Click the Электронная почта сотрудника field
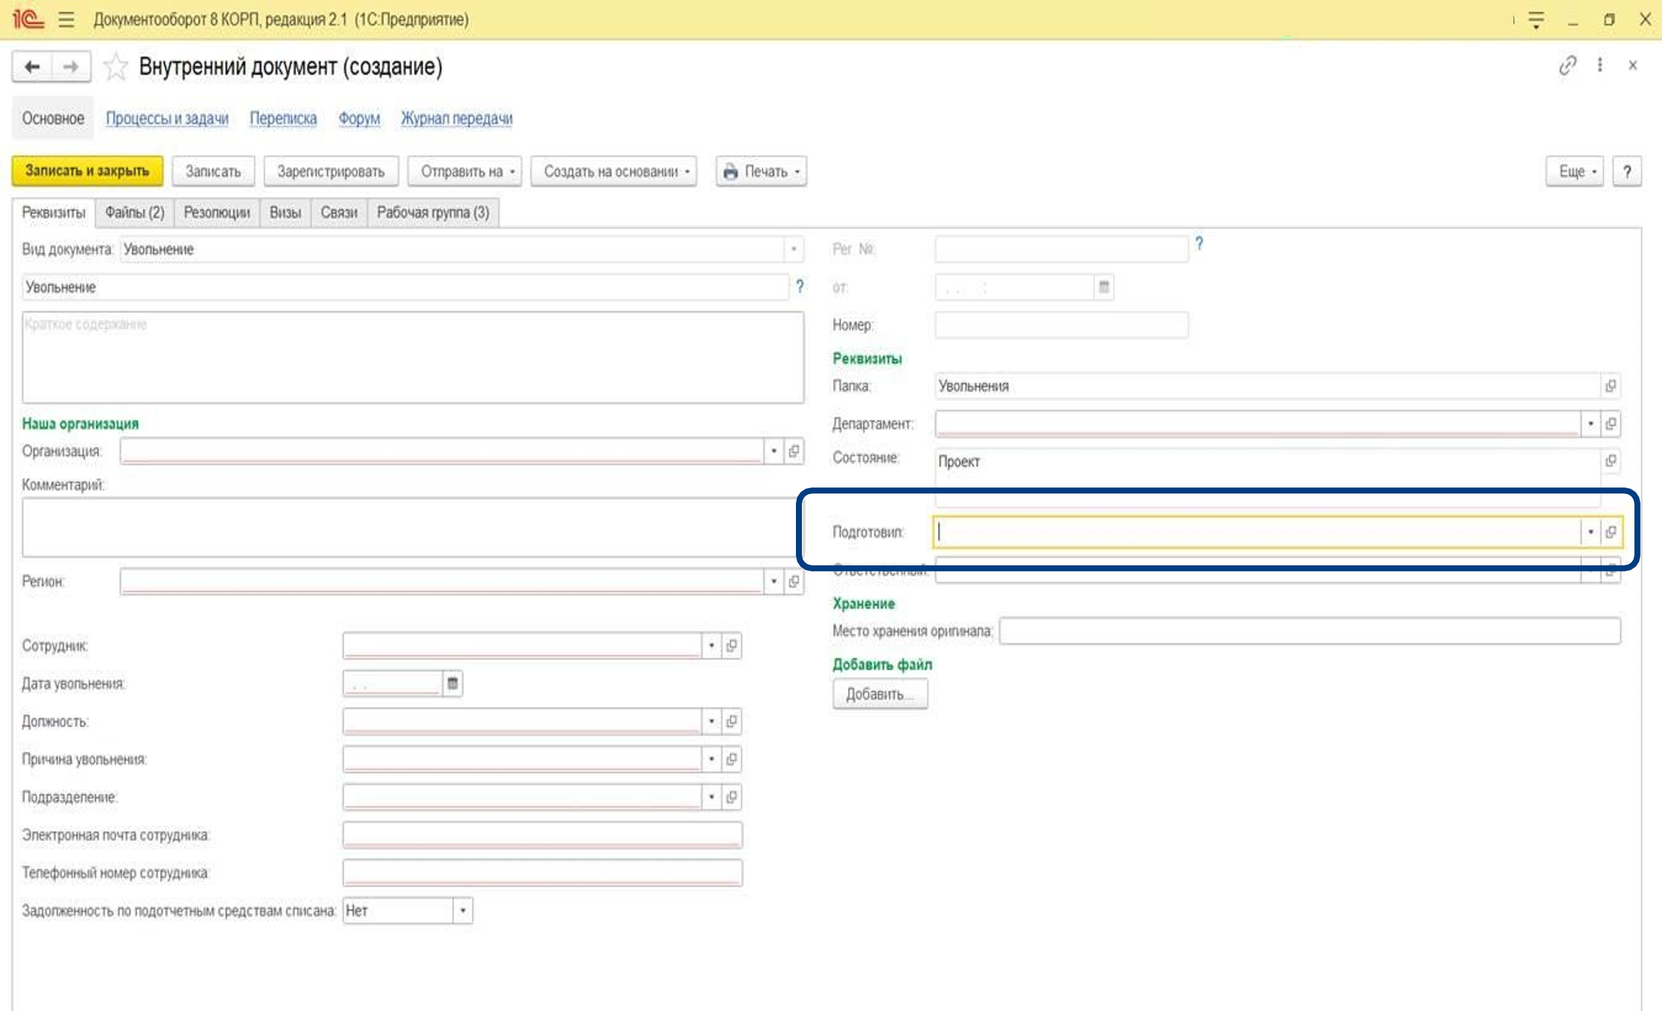1662x1011 pixels. point(542,834)
